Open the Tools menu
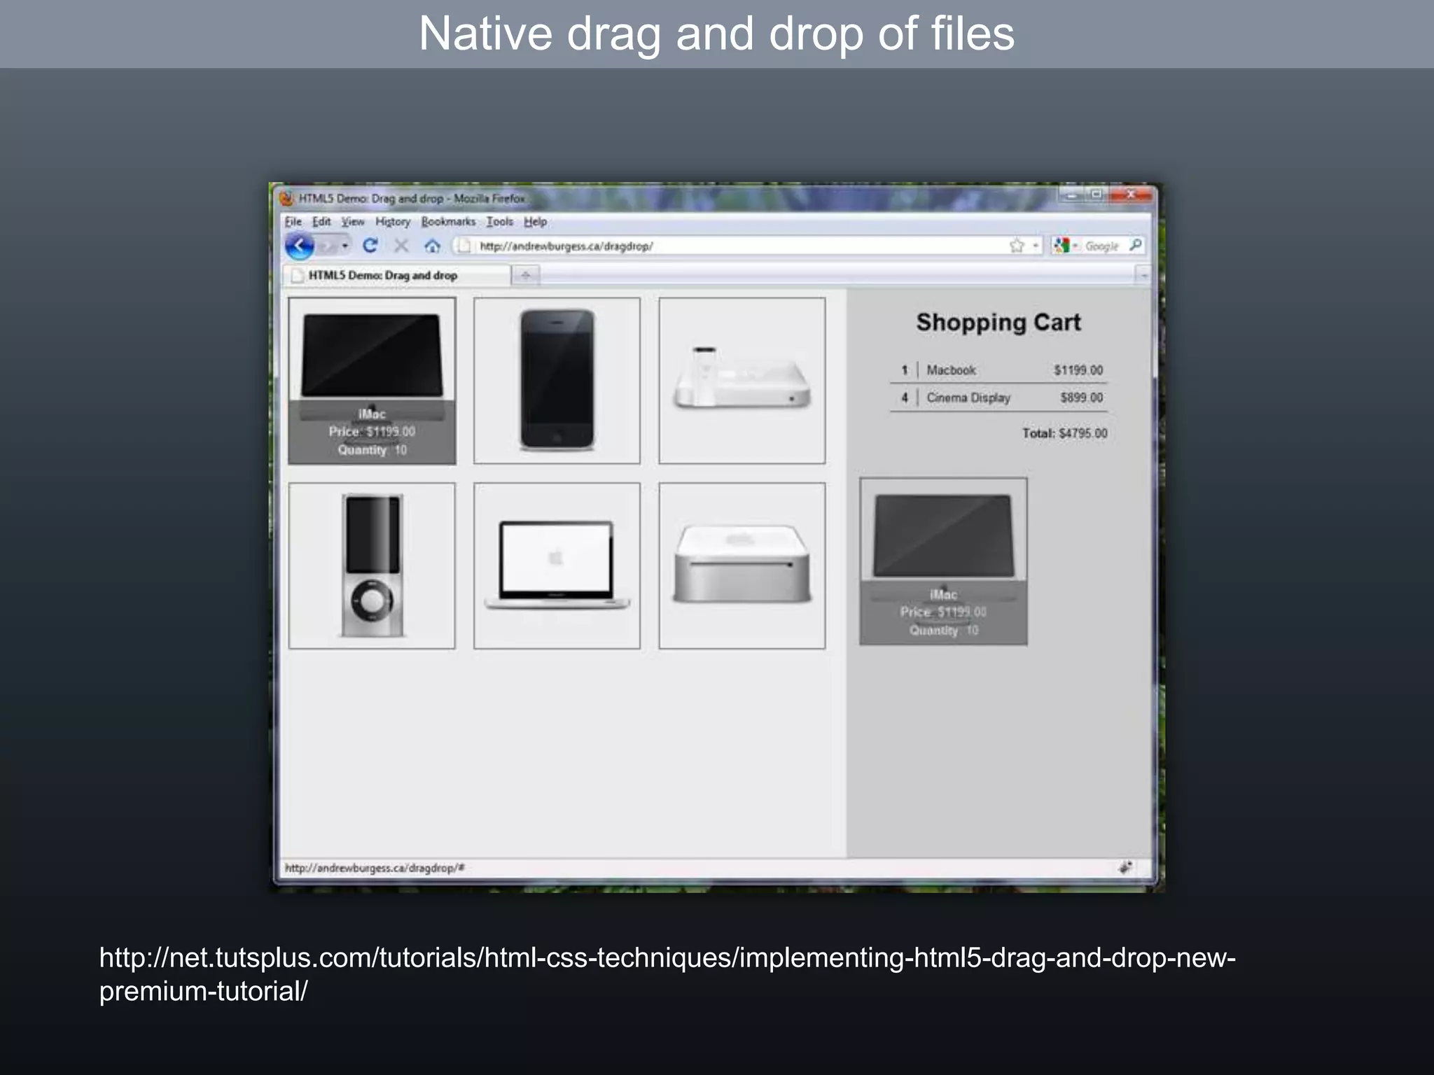Image resolution: width=1434 pixels, height=1075 pixels. [x=500, y=221]
